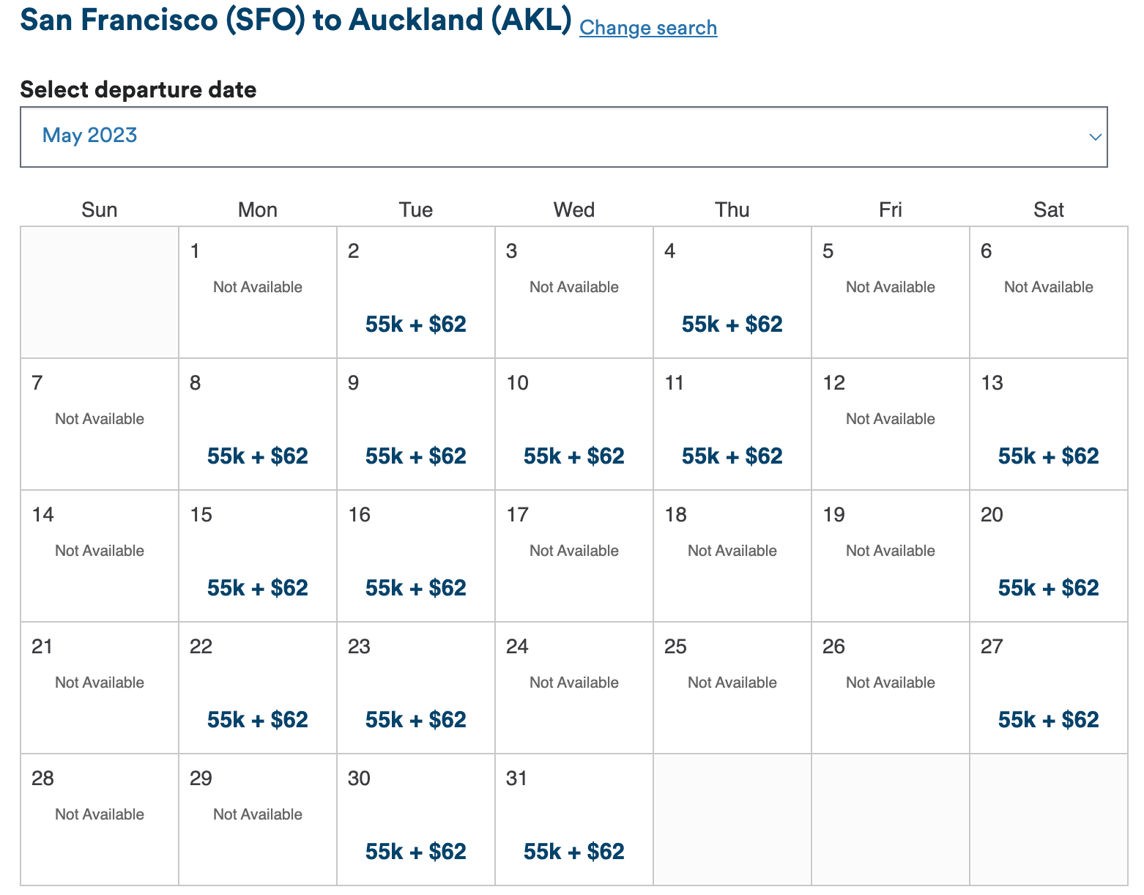The width and height of the screenshot is (1144, 895).
Task: Choose May 30 departure date
Action: tap(415, 850)
